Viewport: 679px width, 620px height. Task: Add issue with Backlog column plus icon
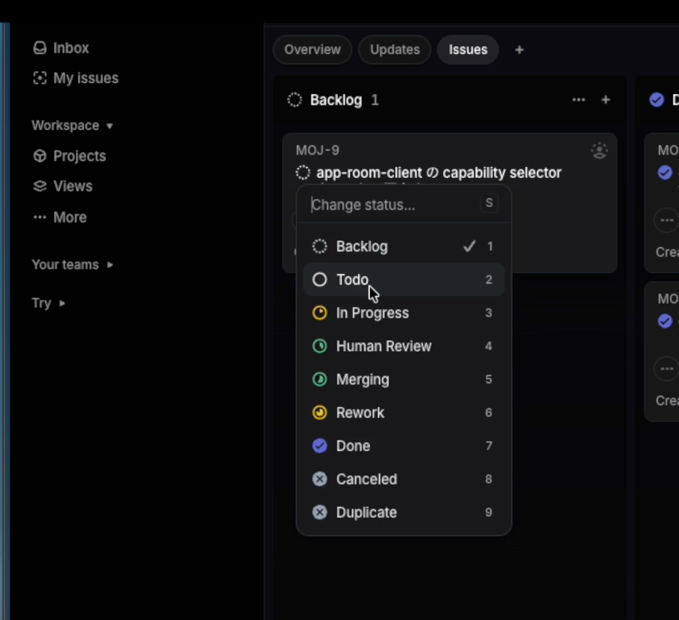pyautogui.click(x=606, y=100)
